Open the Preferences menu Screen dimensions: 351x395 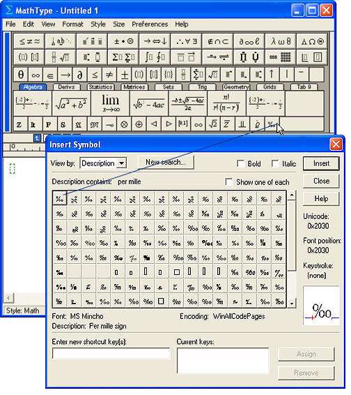[x=150, y=24]
